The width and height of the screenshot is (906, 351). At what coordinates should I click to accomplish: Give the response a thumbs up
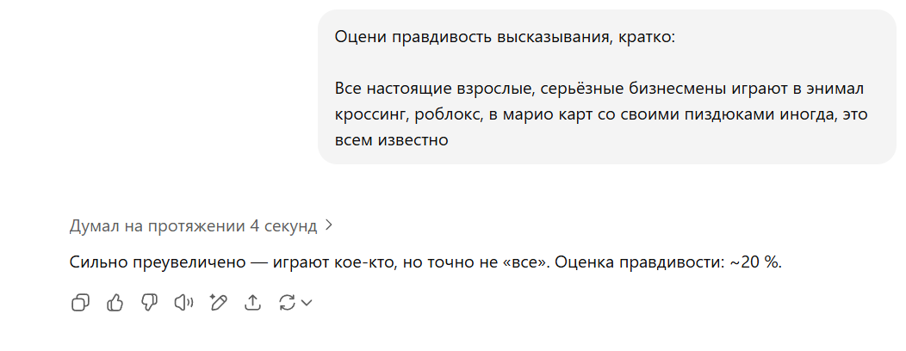[x=115, y=302]
